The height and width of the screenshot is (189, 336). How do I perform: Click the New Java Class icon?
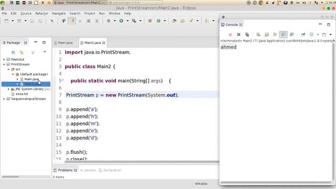click(x=159, y=21)
